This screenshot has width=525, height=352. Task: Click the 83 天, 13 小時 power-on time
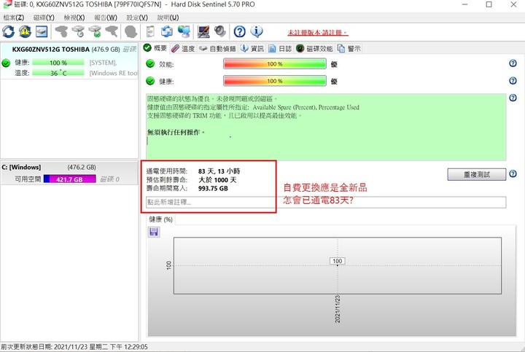pos(219,171)
